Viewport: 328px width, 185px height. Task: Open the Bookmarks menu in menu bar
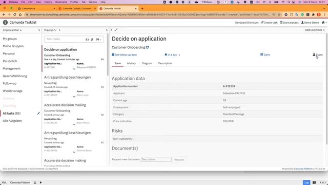pyautogui.click(x=61, y=2)
